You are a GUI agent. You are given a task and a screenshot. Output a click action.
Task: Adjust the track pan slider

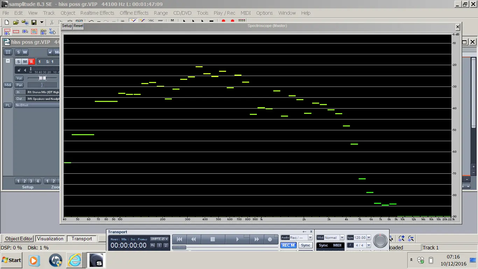(42, 85)
